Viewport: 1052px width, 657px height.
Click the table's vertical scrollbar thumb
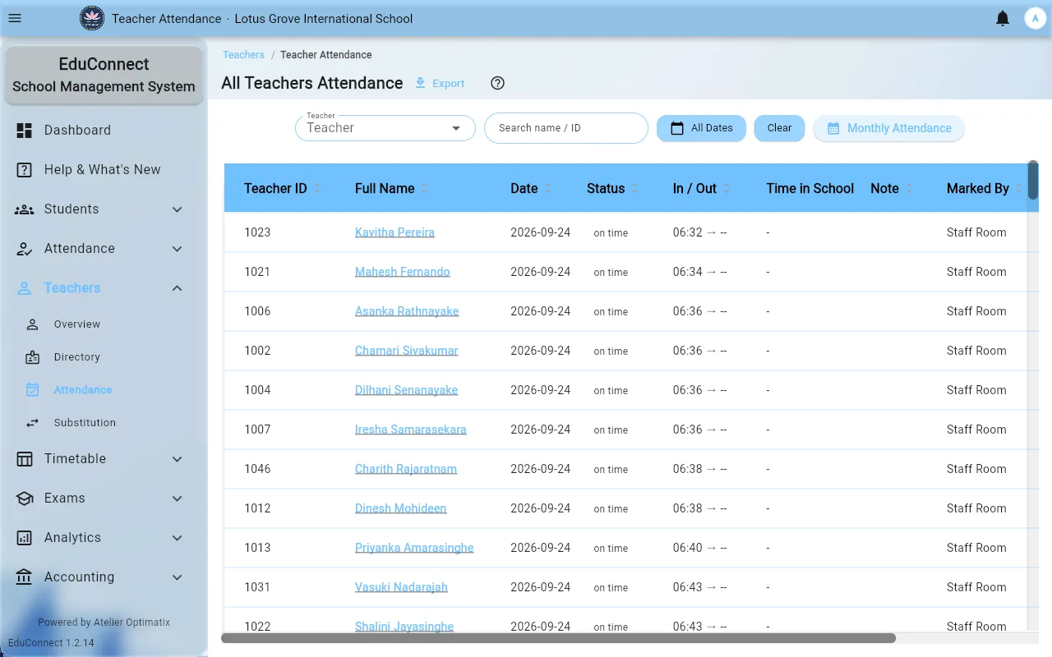pyautogui.click(x=1033, y=180)
